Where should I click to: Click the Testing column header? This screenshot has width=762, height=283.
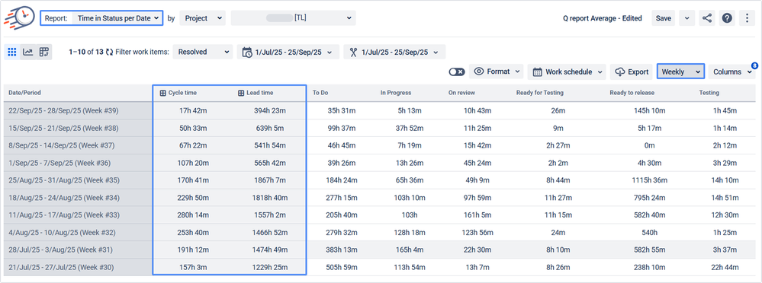pyautogui.click(x=709, y=93)
